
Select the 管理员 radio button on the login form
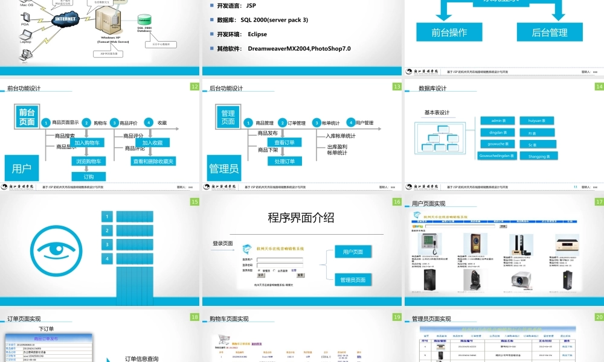coord(259,270)
